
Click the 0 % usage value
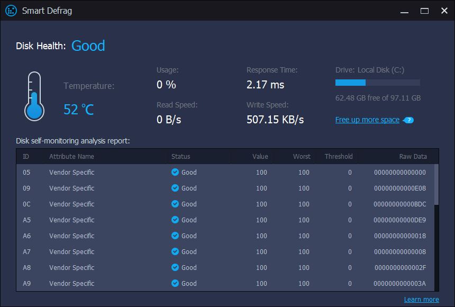(x=166, y=85)
